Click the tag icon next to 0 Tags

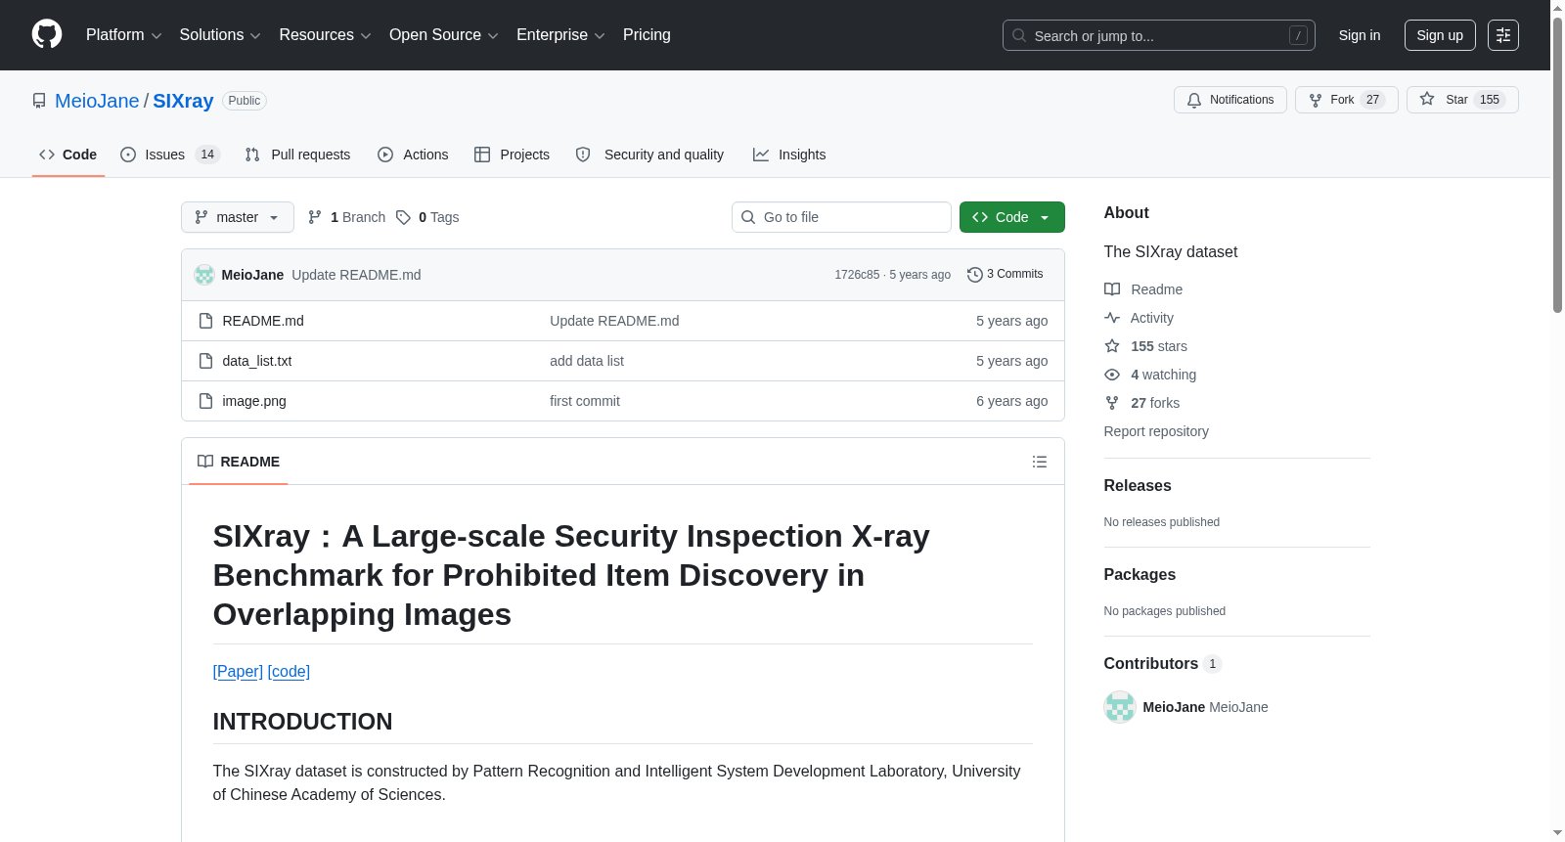403,217
